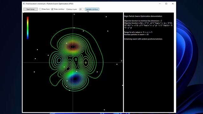The image size is (203, 114).
Task: Minimize the PSO window
Action: pyautogui.click(x=160, y=3)
